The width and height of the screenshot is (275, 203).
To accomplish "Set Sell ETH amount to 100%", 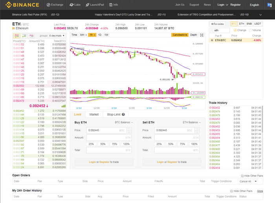I will pos(194,144).
